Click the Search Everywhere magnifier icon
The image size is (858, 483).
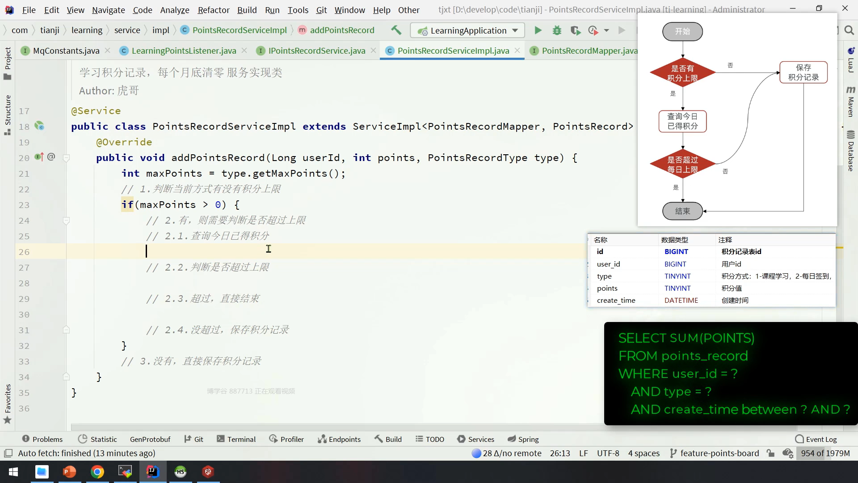(849, 30)
